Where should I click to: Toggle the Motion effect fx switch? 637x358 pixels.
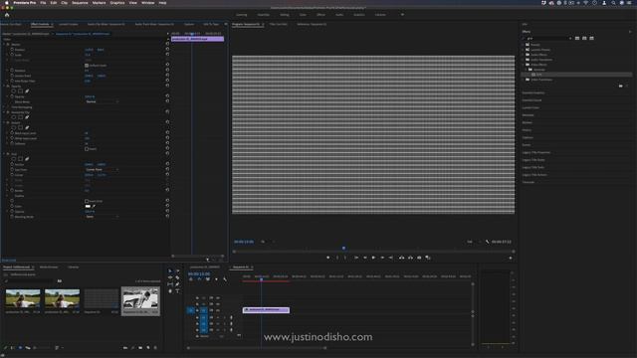click(x=8, y=45)
